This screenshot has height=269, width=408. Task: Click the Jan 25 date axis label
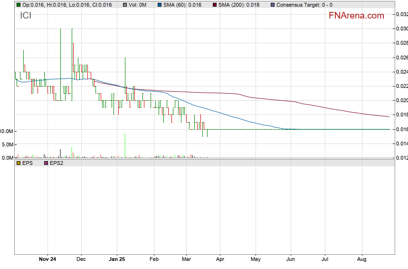(x=117, y=259)
